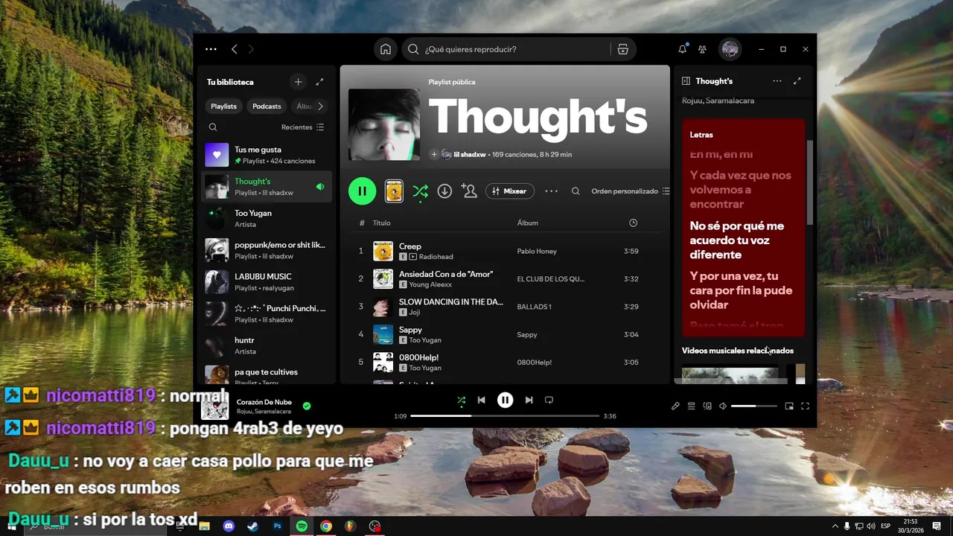Invite collaborators to the playlist
Image resolution: width=953 pixels, height=536 pixels.
click(469, 191)
